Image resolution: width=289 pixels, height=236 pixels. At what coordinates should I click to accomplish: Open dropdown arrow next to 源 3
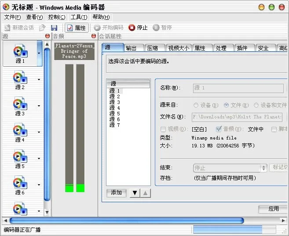click(x=39, y=106)
